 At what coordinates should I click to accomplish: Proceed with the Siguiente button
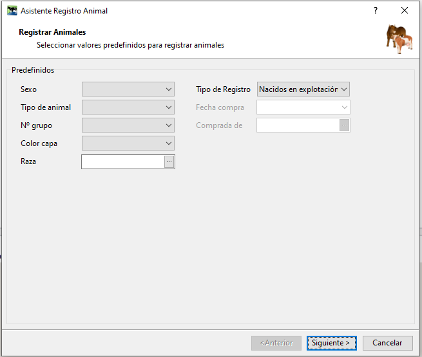(x=331, y=343)
